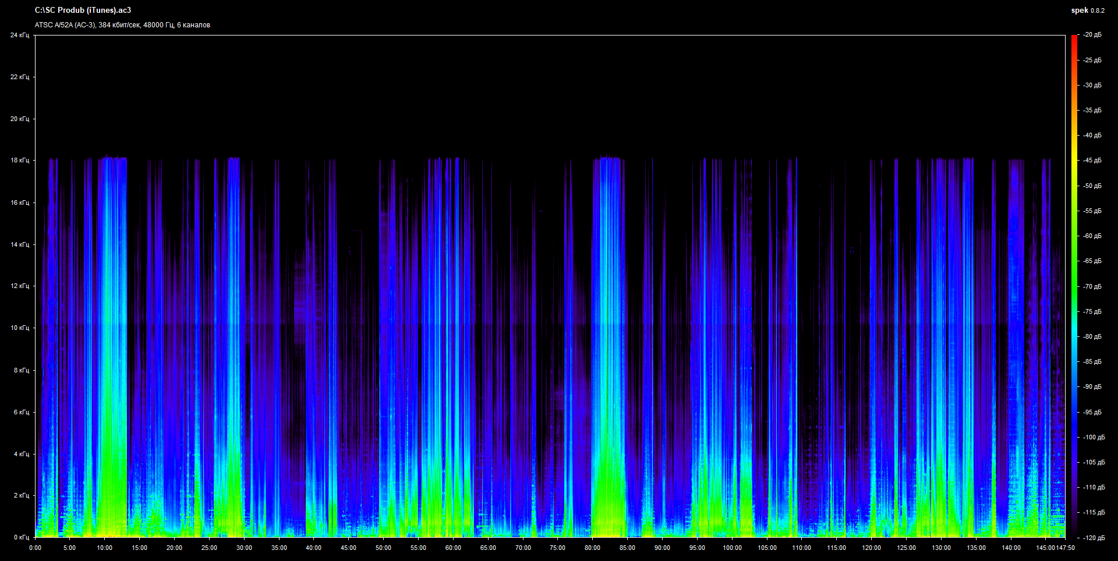
Task: Click the -20 дБ scale label
Action: click(1092, 35)
